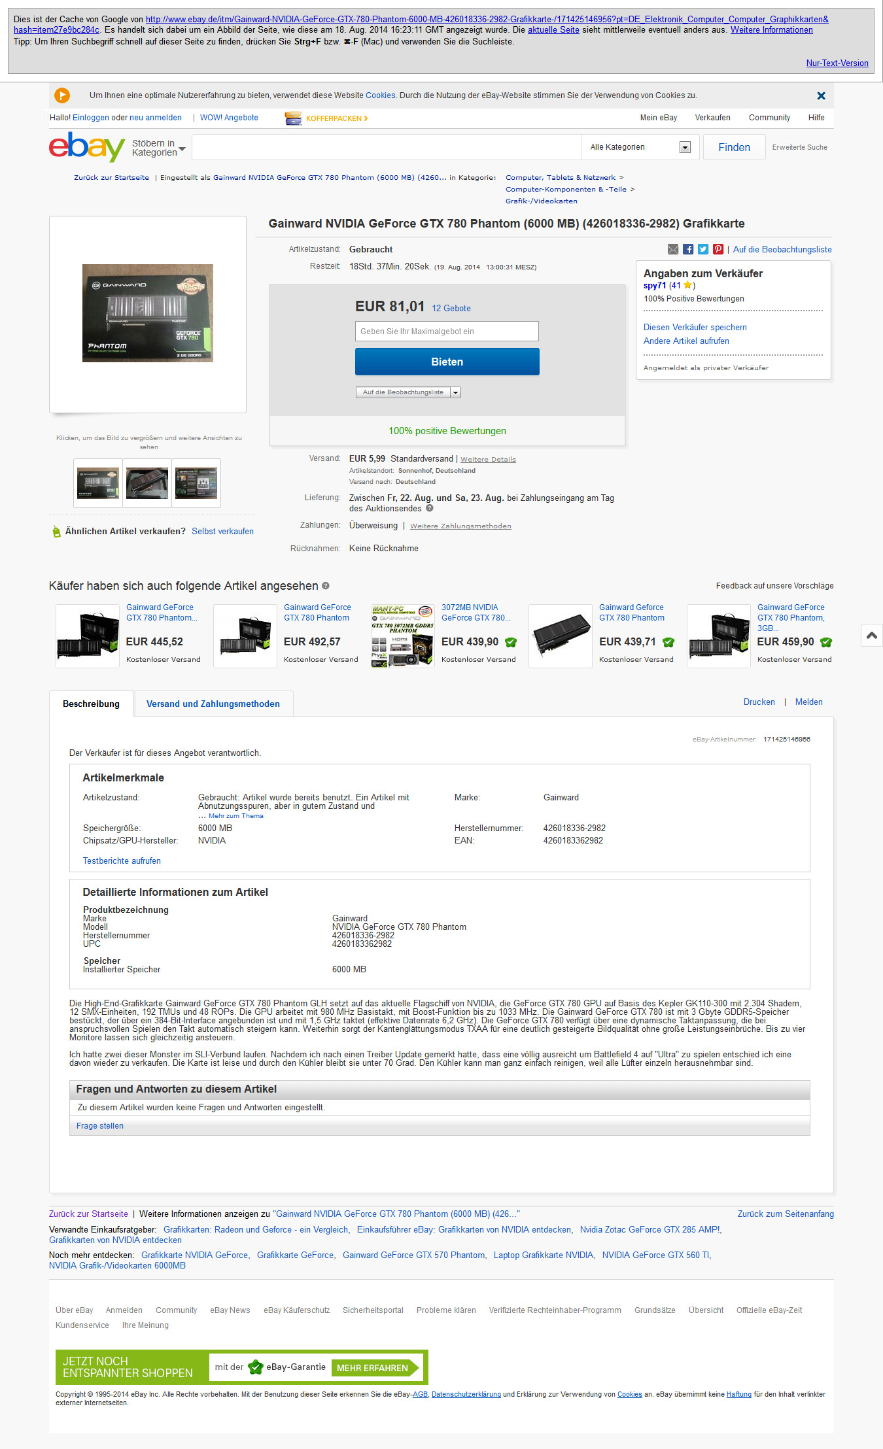883x1449 pixels.
Task: Click the scroll-to-top arrow button
Action: click(872, 635)
